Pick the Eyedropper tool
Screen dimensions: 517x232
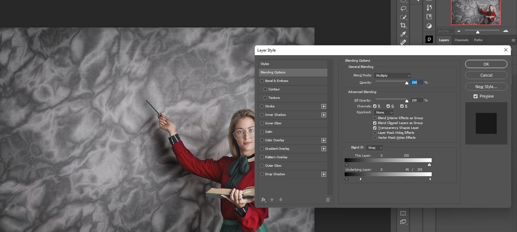coord(403,34)
